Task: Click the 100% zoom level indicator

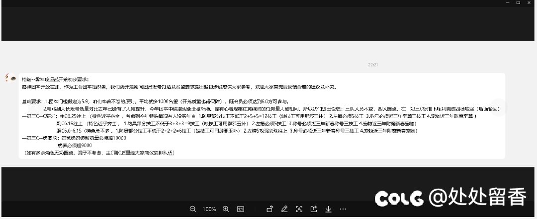Action: coord(209,209)
